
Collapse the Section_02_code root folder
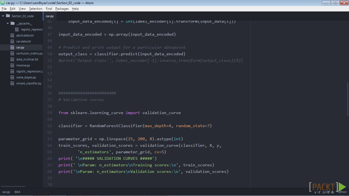coord(3,16)
